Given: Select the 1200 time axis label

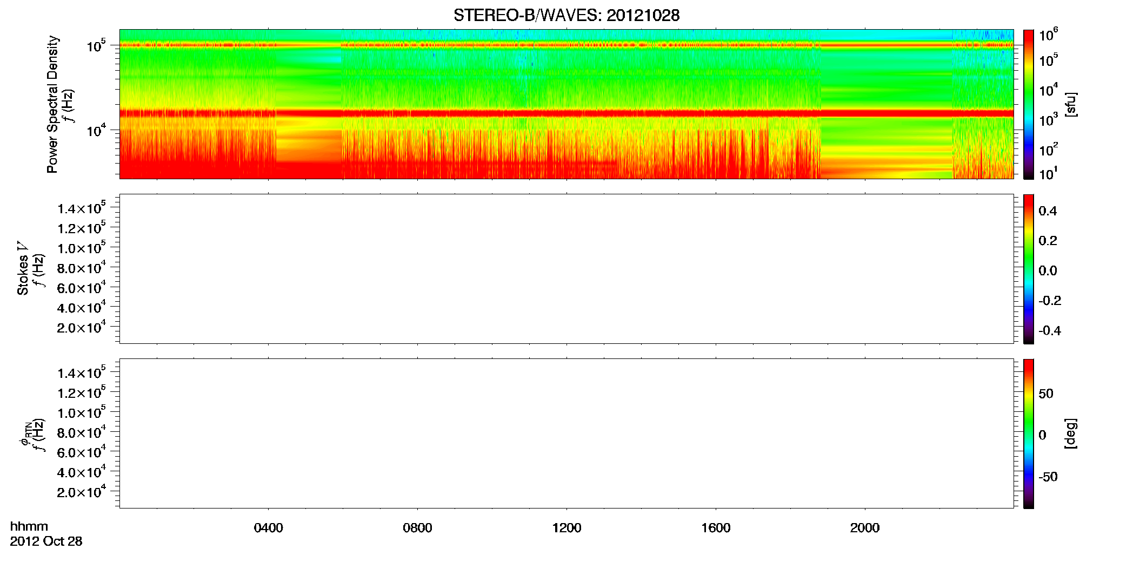Looking at the screenshot, I should tap(566, 528).
